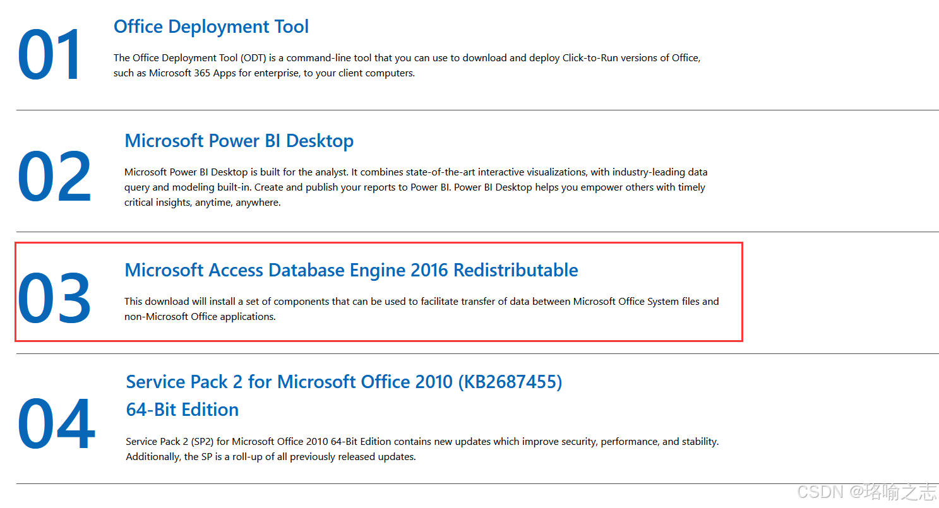Open the Microsoft Power BI Desktop link
This screenshot has height=508, width=939.
(239, 141)
